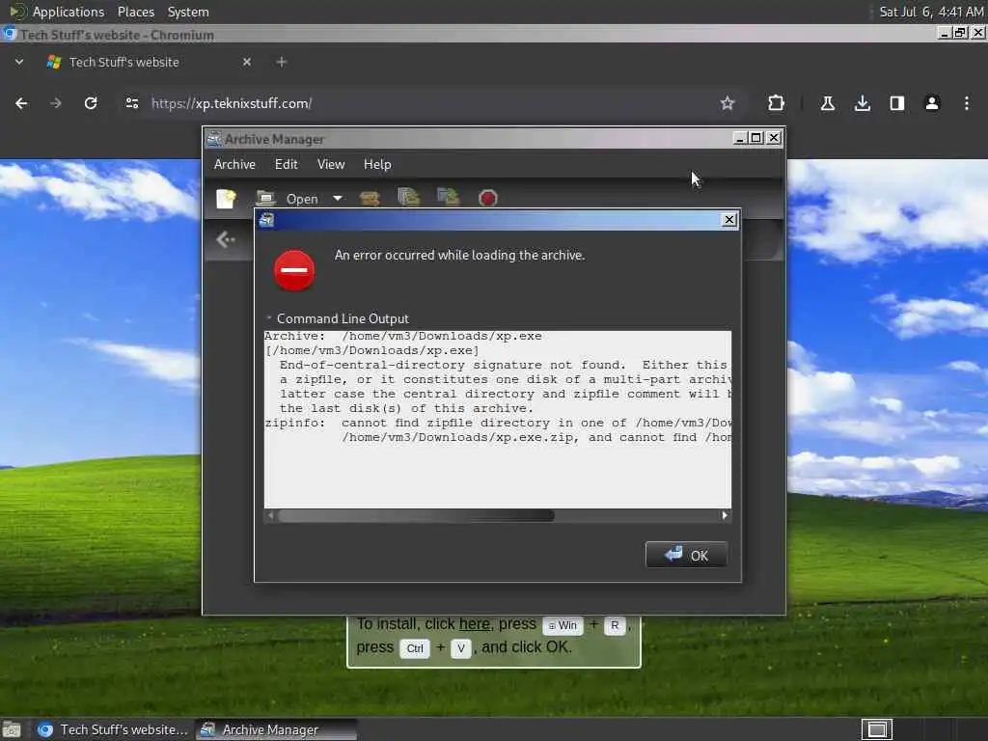Click the Ctrl key badge on webpage
The image size is (988, 741).
pos(415,648)
